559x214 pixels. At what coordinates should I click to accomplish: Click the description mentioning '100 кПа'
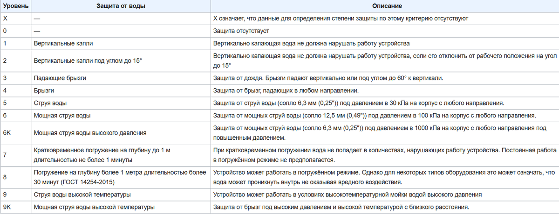(x=384, y=116)
